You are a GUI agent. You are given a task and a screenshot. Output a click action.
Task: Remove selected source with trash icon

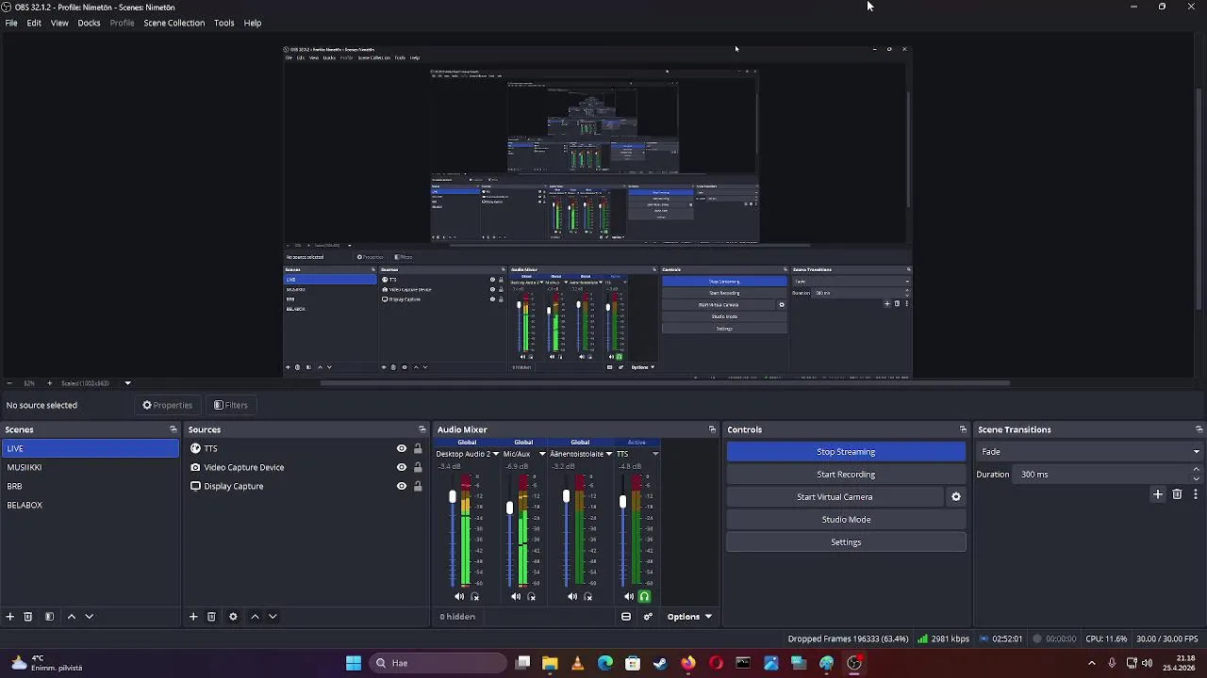(211, 617)
